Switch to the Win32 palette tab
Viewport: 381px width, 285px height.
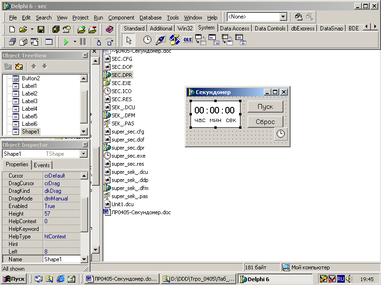[x=185, y=28]
